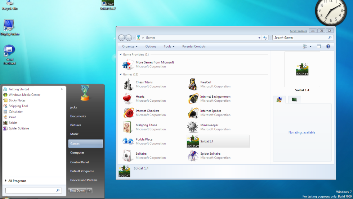Refresh the Games folder view

coord(265,38)
